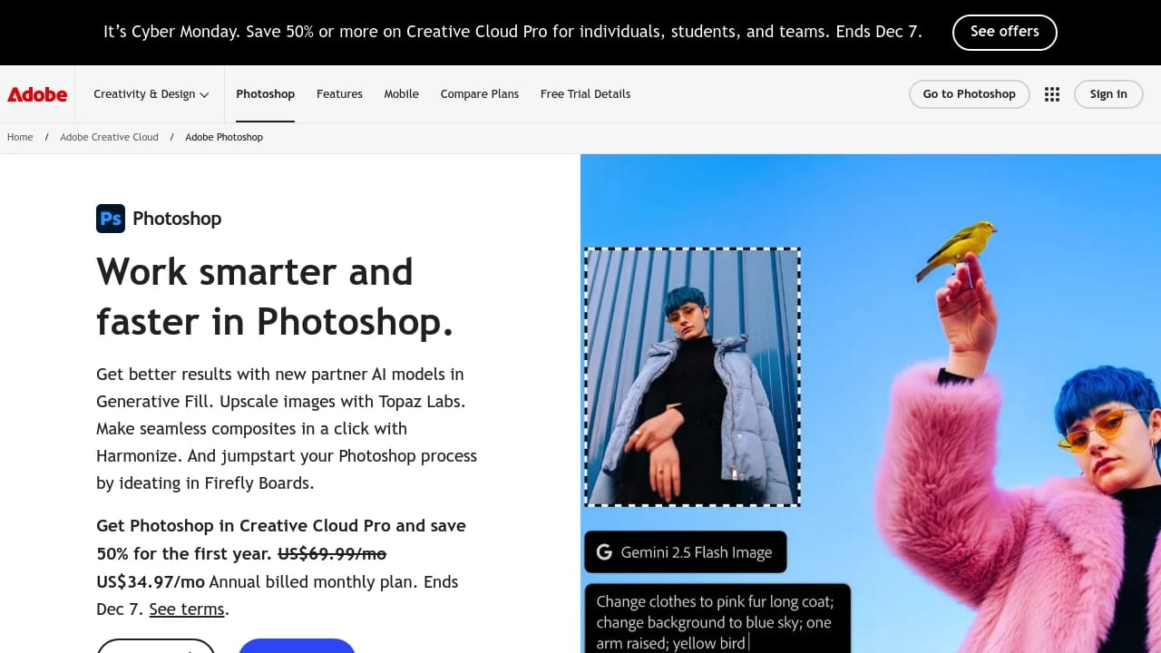Click the Gemini G logo icon
Image resolution: width=1161 pixels, height=653 pixels.
[606, 551]
